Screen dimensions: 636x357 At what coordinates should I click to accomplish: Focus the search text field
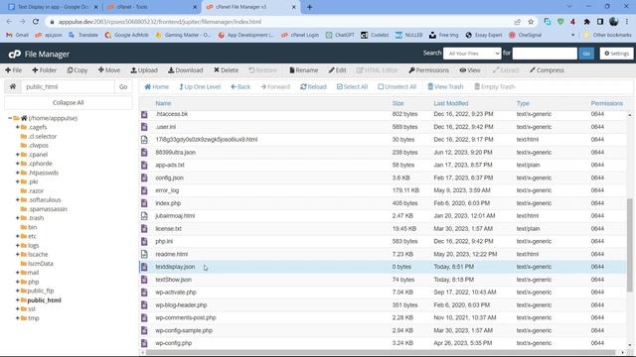pos(545,54)
